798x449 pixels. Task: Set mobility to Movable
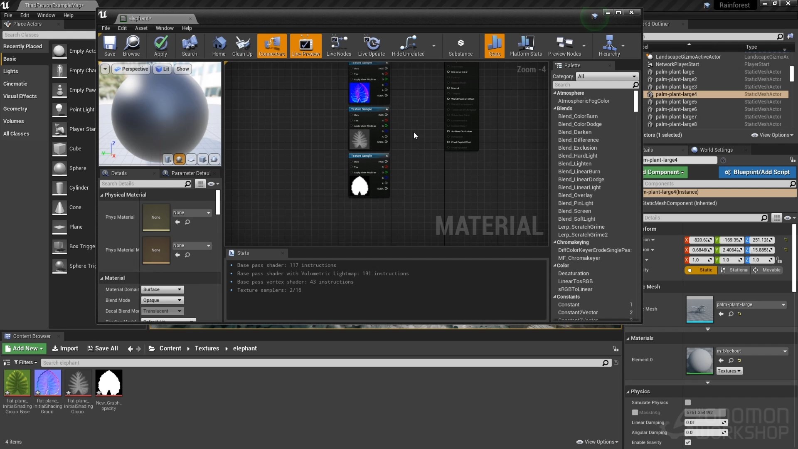tap(767, 270)
